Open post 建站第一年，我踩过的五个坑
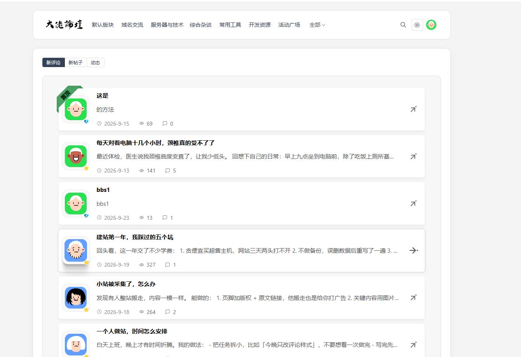521x357 pixels. point(135,237)
